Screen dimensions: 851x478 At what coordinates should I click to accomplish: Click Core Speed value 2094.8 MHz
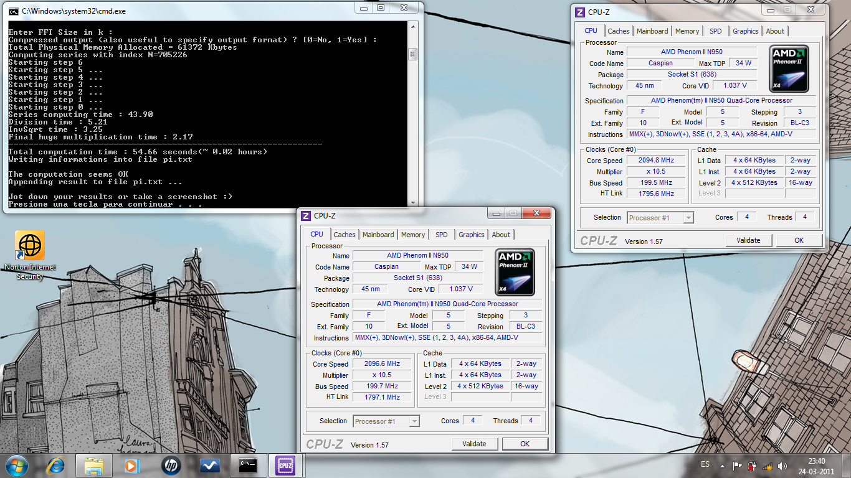coord(657,161)
